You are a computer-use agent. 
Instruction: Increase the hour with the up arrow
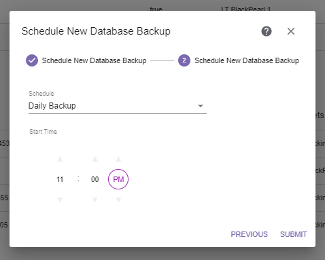60,159
